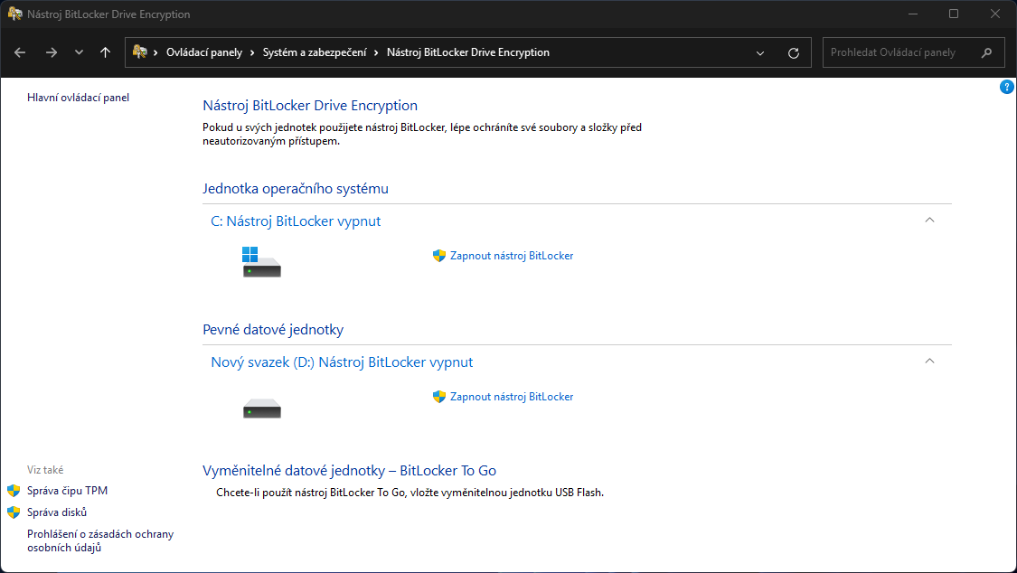Click the shield icon next to Správa disků
Viewport: 1017px width, 573px height.
(14, 512)
